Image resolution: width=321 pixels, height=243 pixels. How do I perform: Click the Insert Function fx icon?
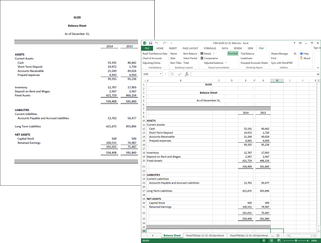click(187, 74)
